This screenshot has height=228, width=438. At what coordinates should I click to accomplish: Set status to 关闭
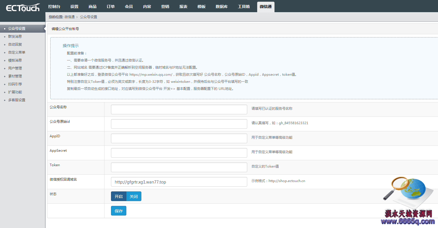click(134, 196)
